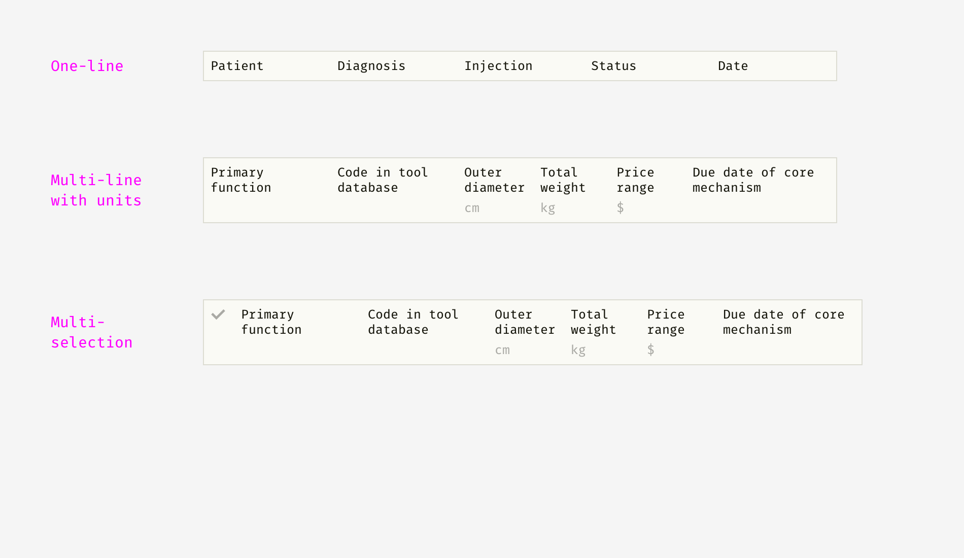Click the Diagnosis column header
This screenshot has height=558, width=964.
pos(371,66)
